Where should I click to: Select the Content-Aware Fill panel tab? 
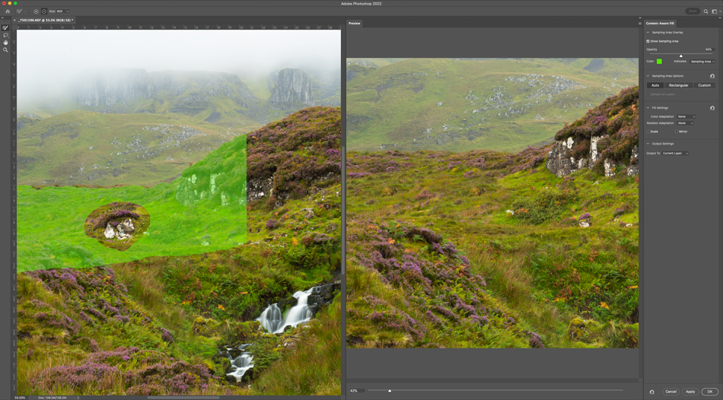point(661,24)
